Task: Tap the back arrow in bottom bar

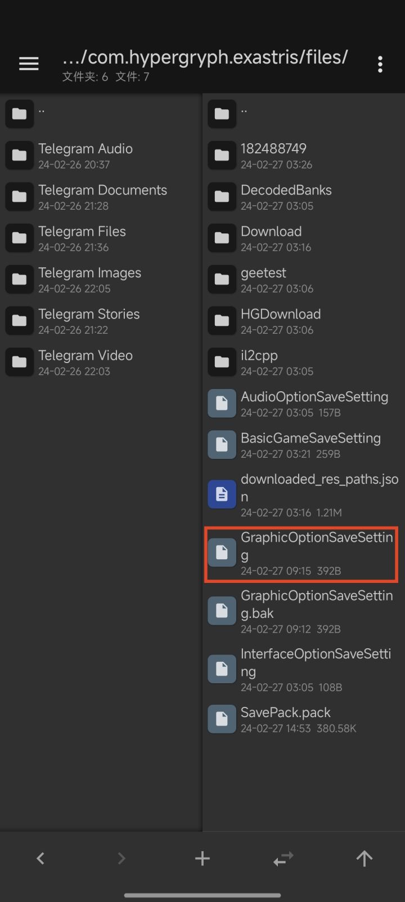Action: pyautogui.click(x=40, y=858)
